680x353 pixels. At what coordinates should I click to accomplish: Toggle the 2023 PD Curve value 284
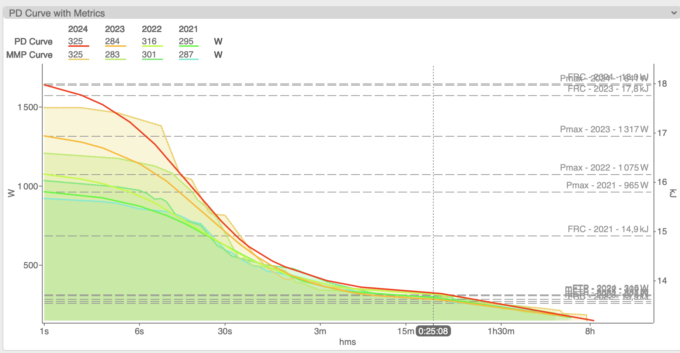(x=112, y=41)
